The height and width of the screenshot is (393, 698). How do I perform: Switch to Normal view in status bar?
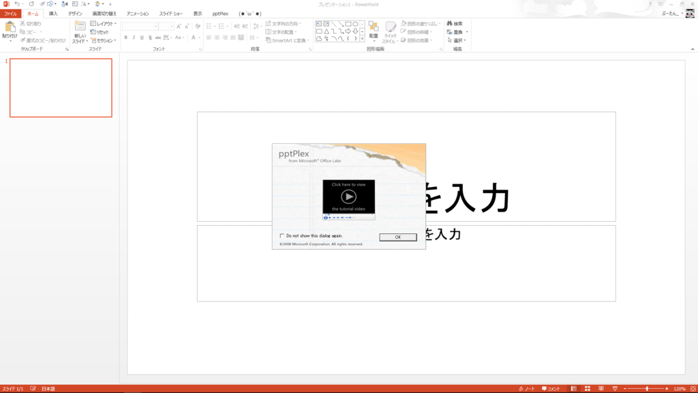point(574,388)
